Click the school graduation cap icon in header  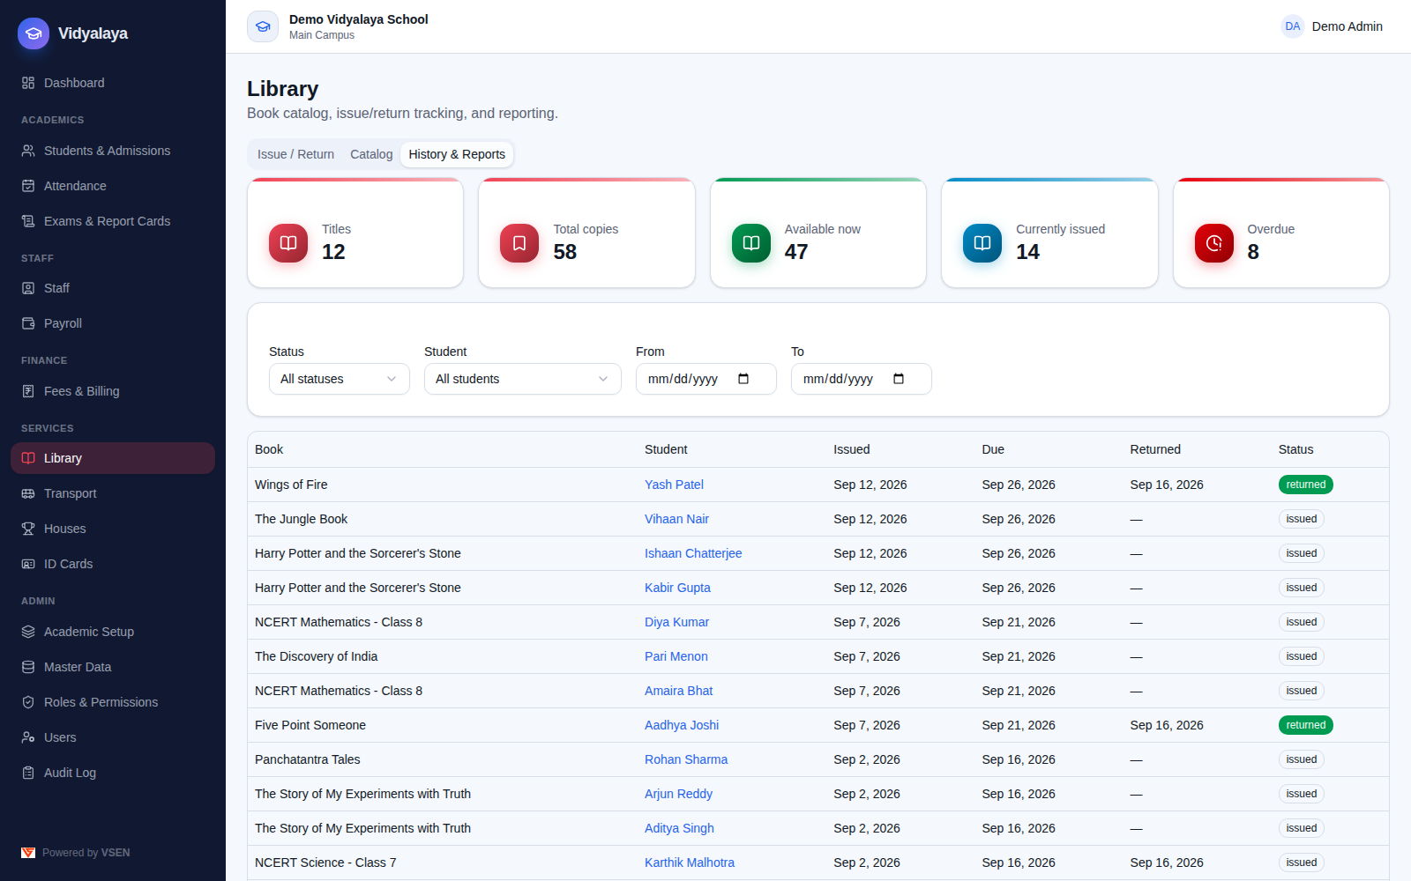263,26
